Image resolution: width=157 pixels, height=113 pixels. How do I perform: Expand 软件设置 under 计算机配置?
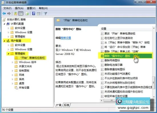point(8,28)
